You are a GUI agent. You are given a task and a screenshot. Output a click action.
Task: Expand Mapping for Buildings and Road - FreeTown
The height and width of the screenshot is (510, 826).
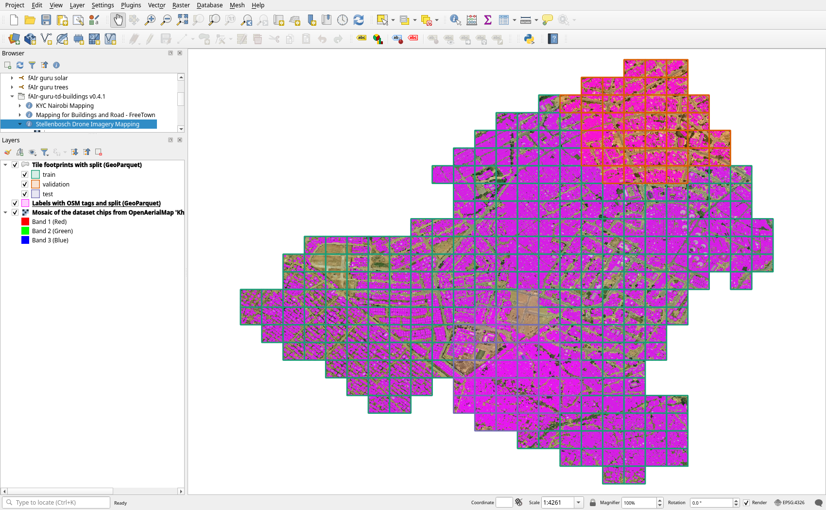[x=20, y=115]
